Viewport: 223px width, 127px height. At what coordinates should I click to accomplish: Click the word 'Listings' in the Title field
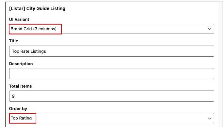[x=38, y=51]
